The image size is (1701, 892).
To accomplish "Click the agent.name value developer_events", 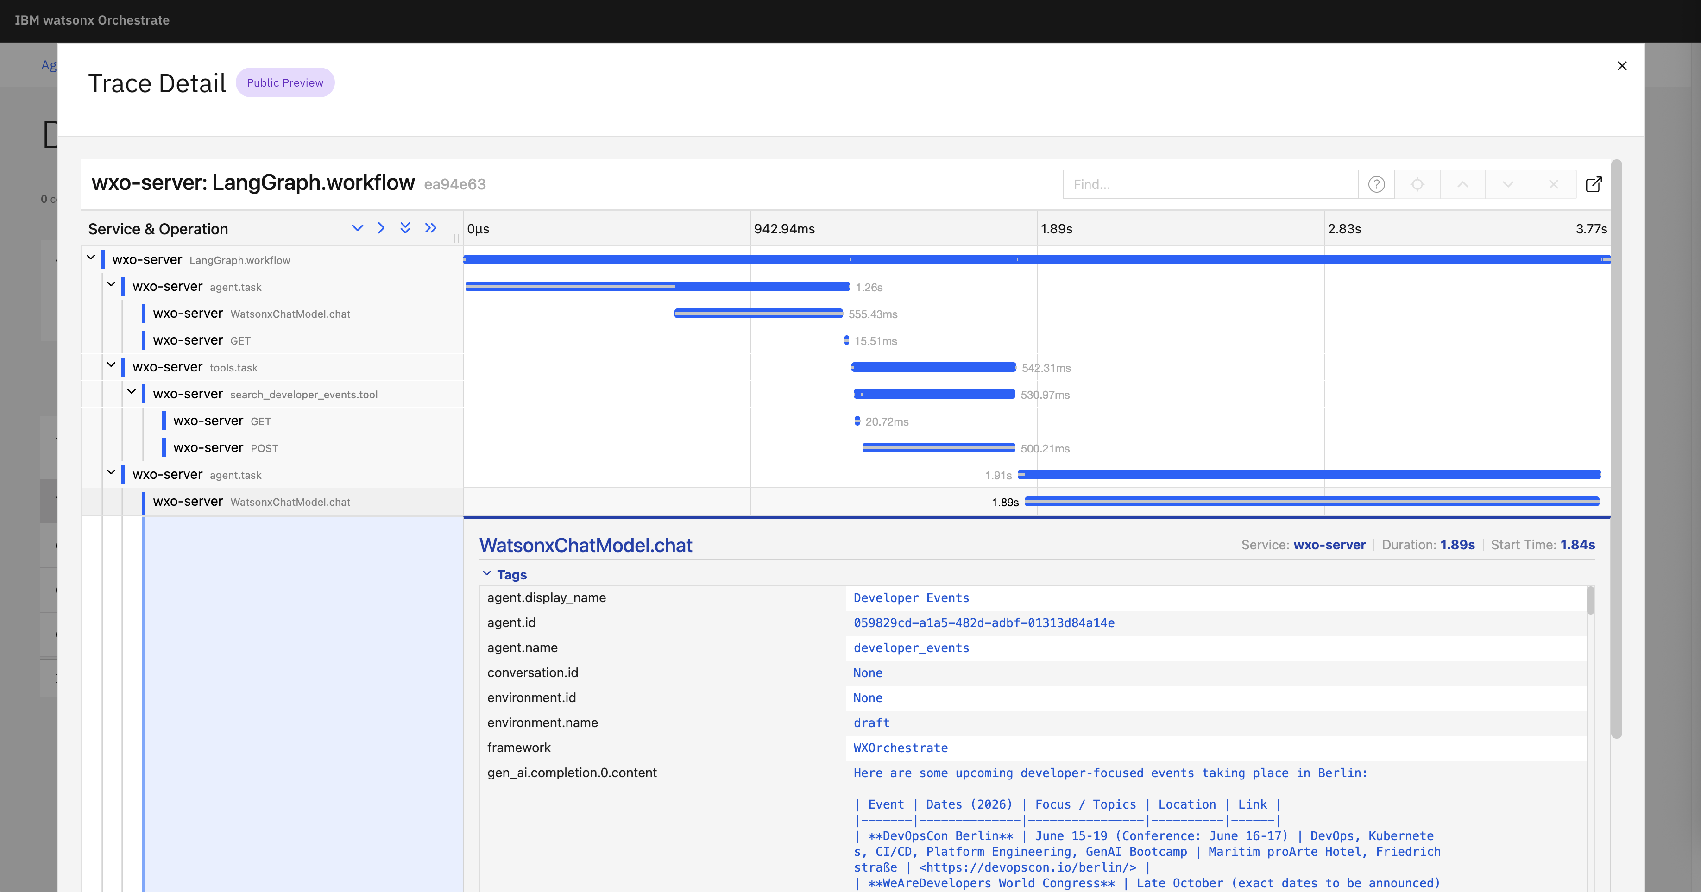I will tap(911, 648).
